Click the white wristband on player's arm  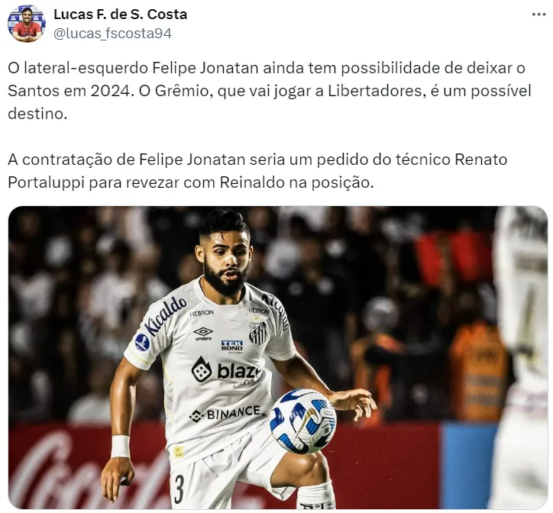(120, 446)
